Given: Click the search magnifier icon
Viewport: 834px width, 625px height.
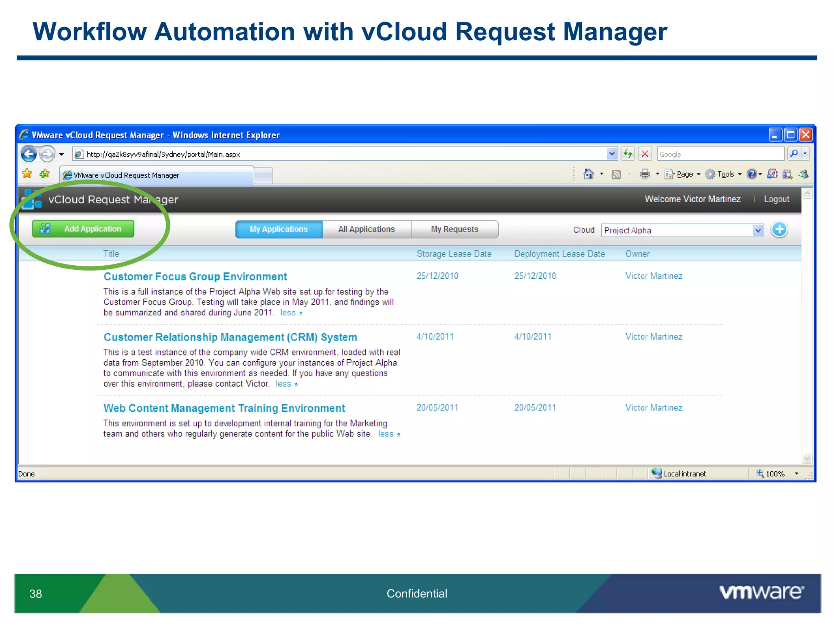Looking at the screenshot, I should (x=794, y=154).
